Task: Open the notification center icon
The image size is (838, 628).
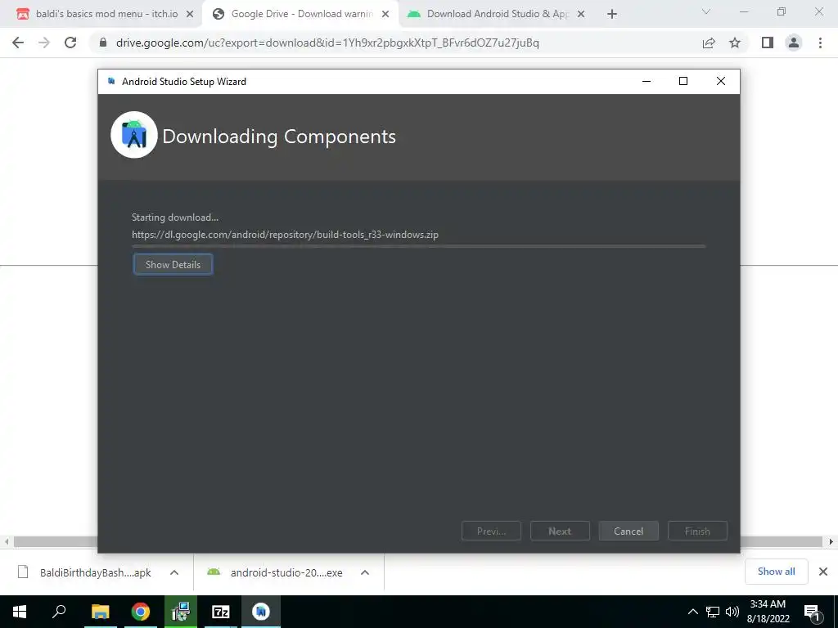Action: click(x=812, y=612)
